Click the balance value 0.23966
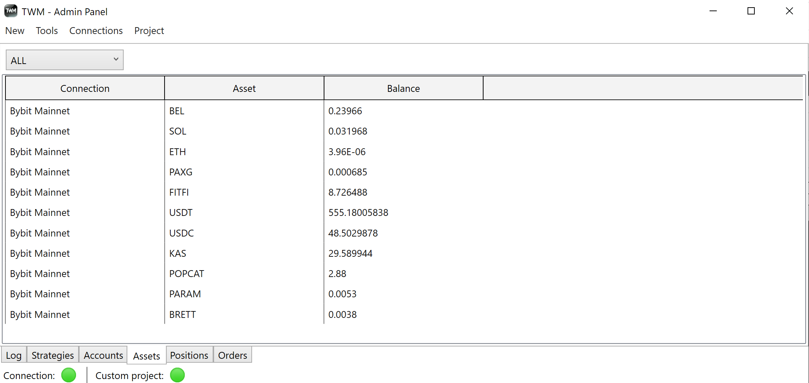This screenshot has width=809, height=383. coord(345,111)
